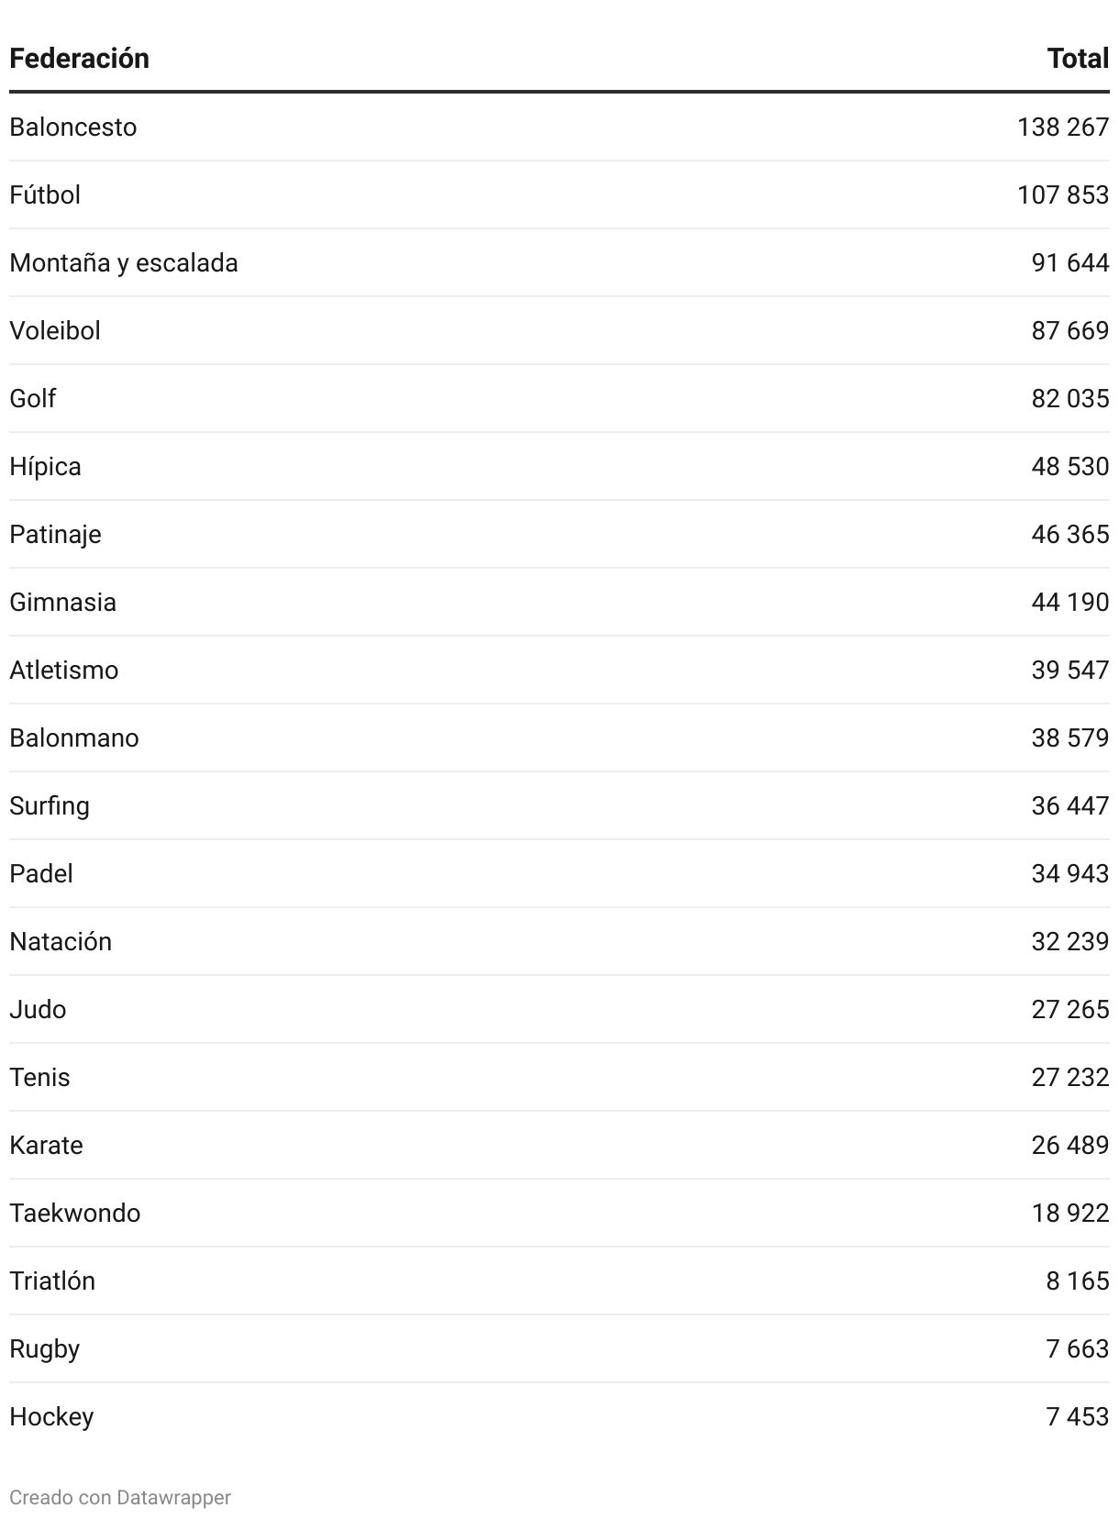Viewport: 1119px width, 1519px height.
Task: Open the Creado con Datawrapper link
Action: [x=120, y=1498]
